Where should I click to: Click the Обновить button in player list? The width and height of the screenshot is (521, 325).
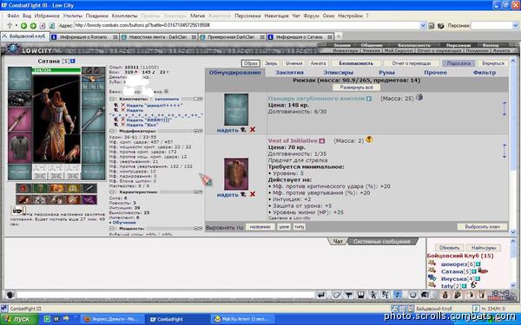pos(449,248)
